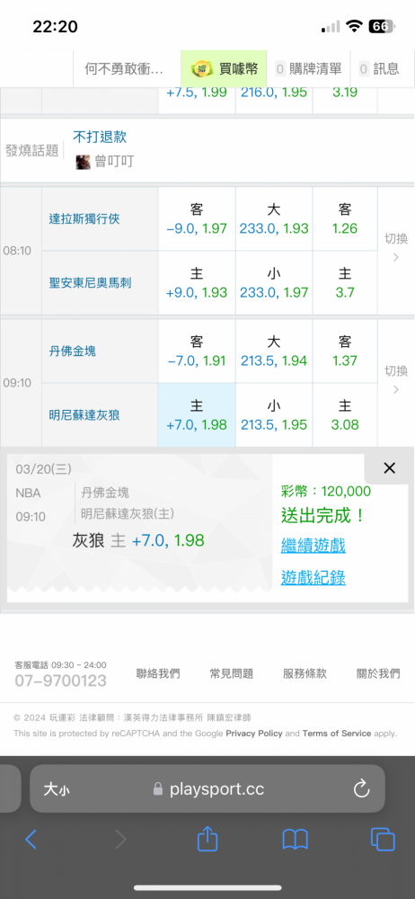Expand 切換 chevron for 獨行俠 vs 馬刺
This screenshot has height=899, width=415.
pos(396,250)
